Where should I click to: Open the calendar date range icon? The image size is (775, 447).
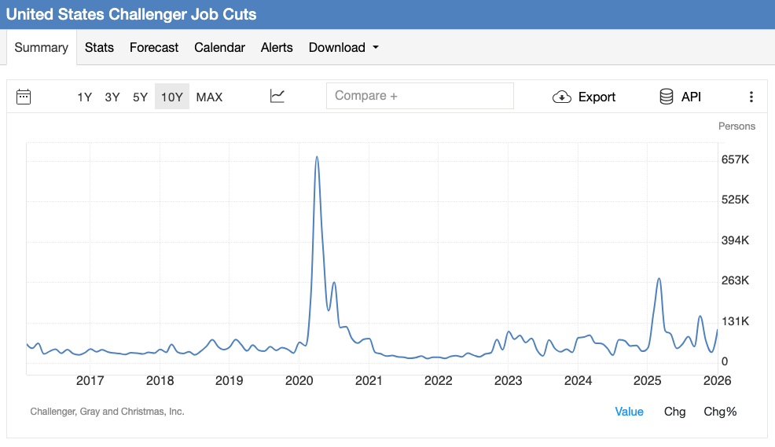tap(24, 97)
